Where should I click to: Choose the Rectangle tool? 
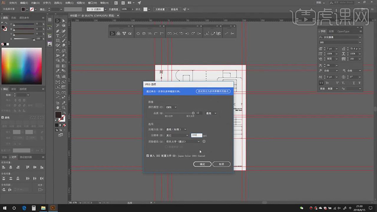tap(58, 41)
